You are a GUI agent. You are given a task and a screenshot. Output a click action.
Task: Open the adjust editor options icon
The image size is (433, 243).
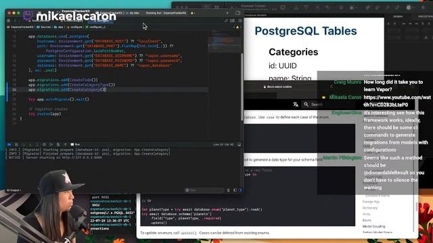point(232,21)
